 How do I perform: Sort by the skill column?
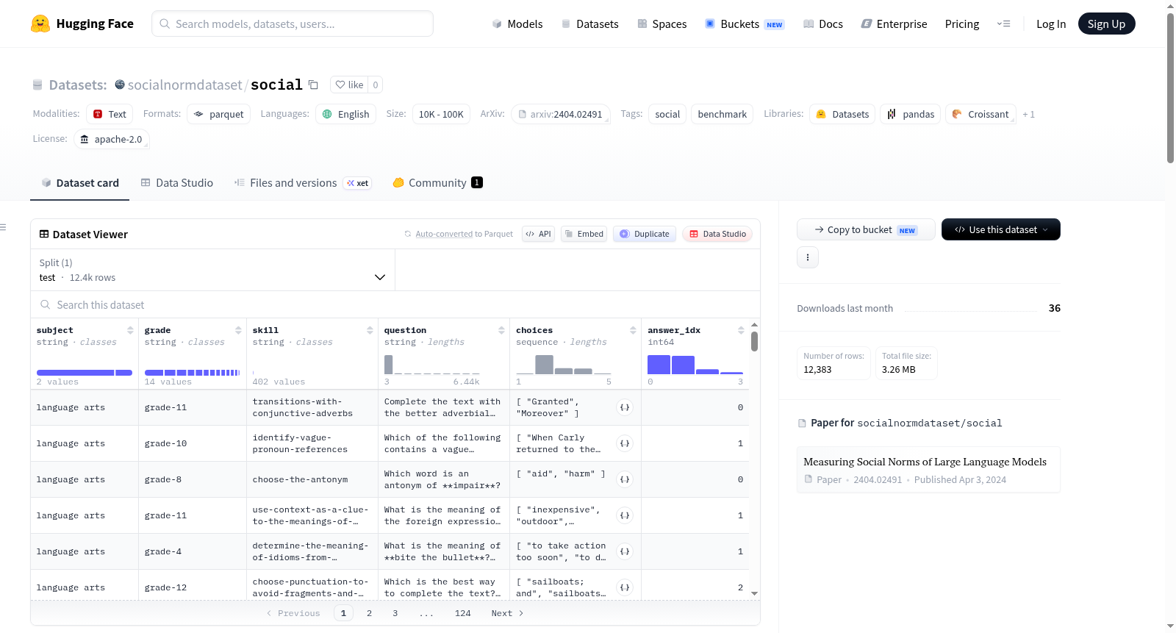(x=370, y=330)
